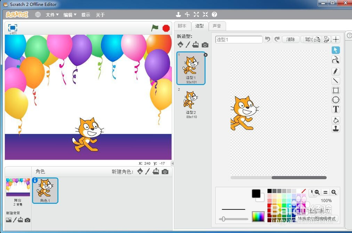Choose new costume from library
Screen dimensions: 352x233
click(180, 44)
